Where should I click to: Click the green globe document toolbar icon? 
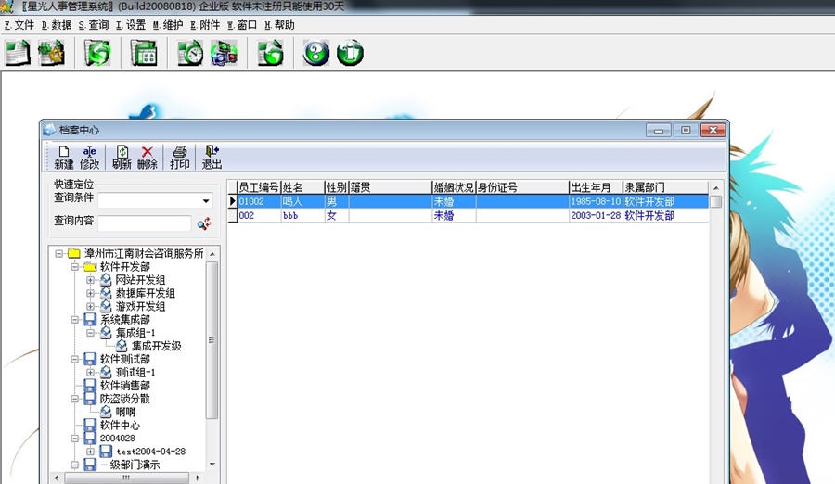271,53
